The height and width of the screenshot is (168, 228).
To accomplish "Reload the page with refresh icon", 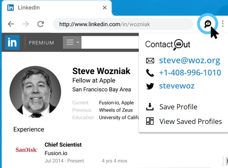I will [x=41, y=24].
